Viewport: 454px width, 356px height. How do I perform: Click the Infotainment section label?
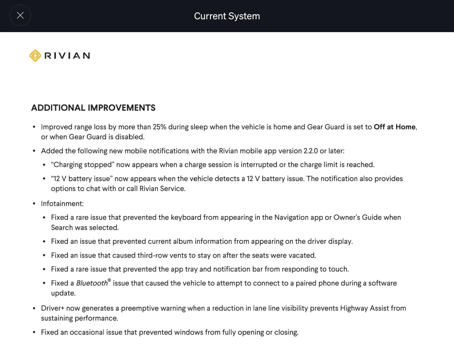click(x=62, y=204)
